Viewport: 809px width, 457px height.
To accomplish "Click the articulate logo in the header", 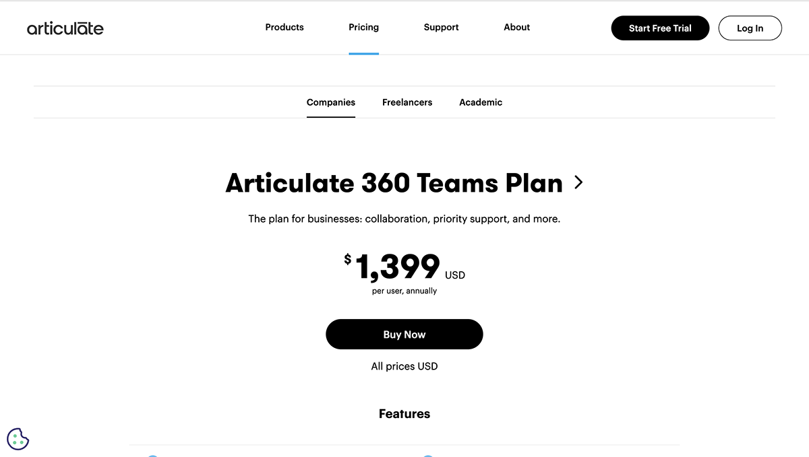I will [65, 28].
